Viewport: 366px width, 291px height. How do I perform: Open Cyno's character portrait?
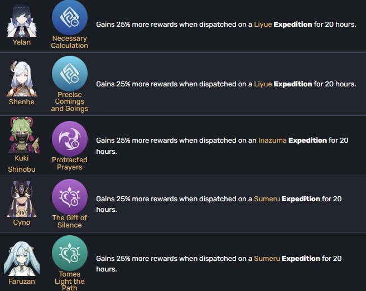coord(22,199)
